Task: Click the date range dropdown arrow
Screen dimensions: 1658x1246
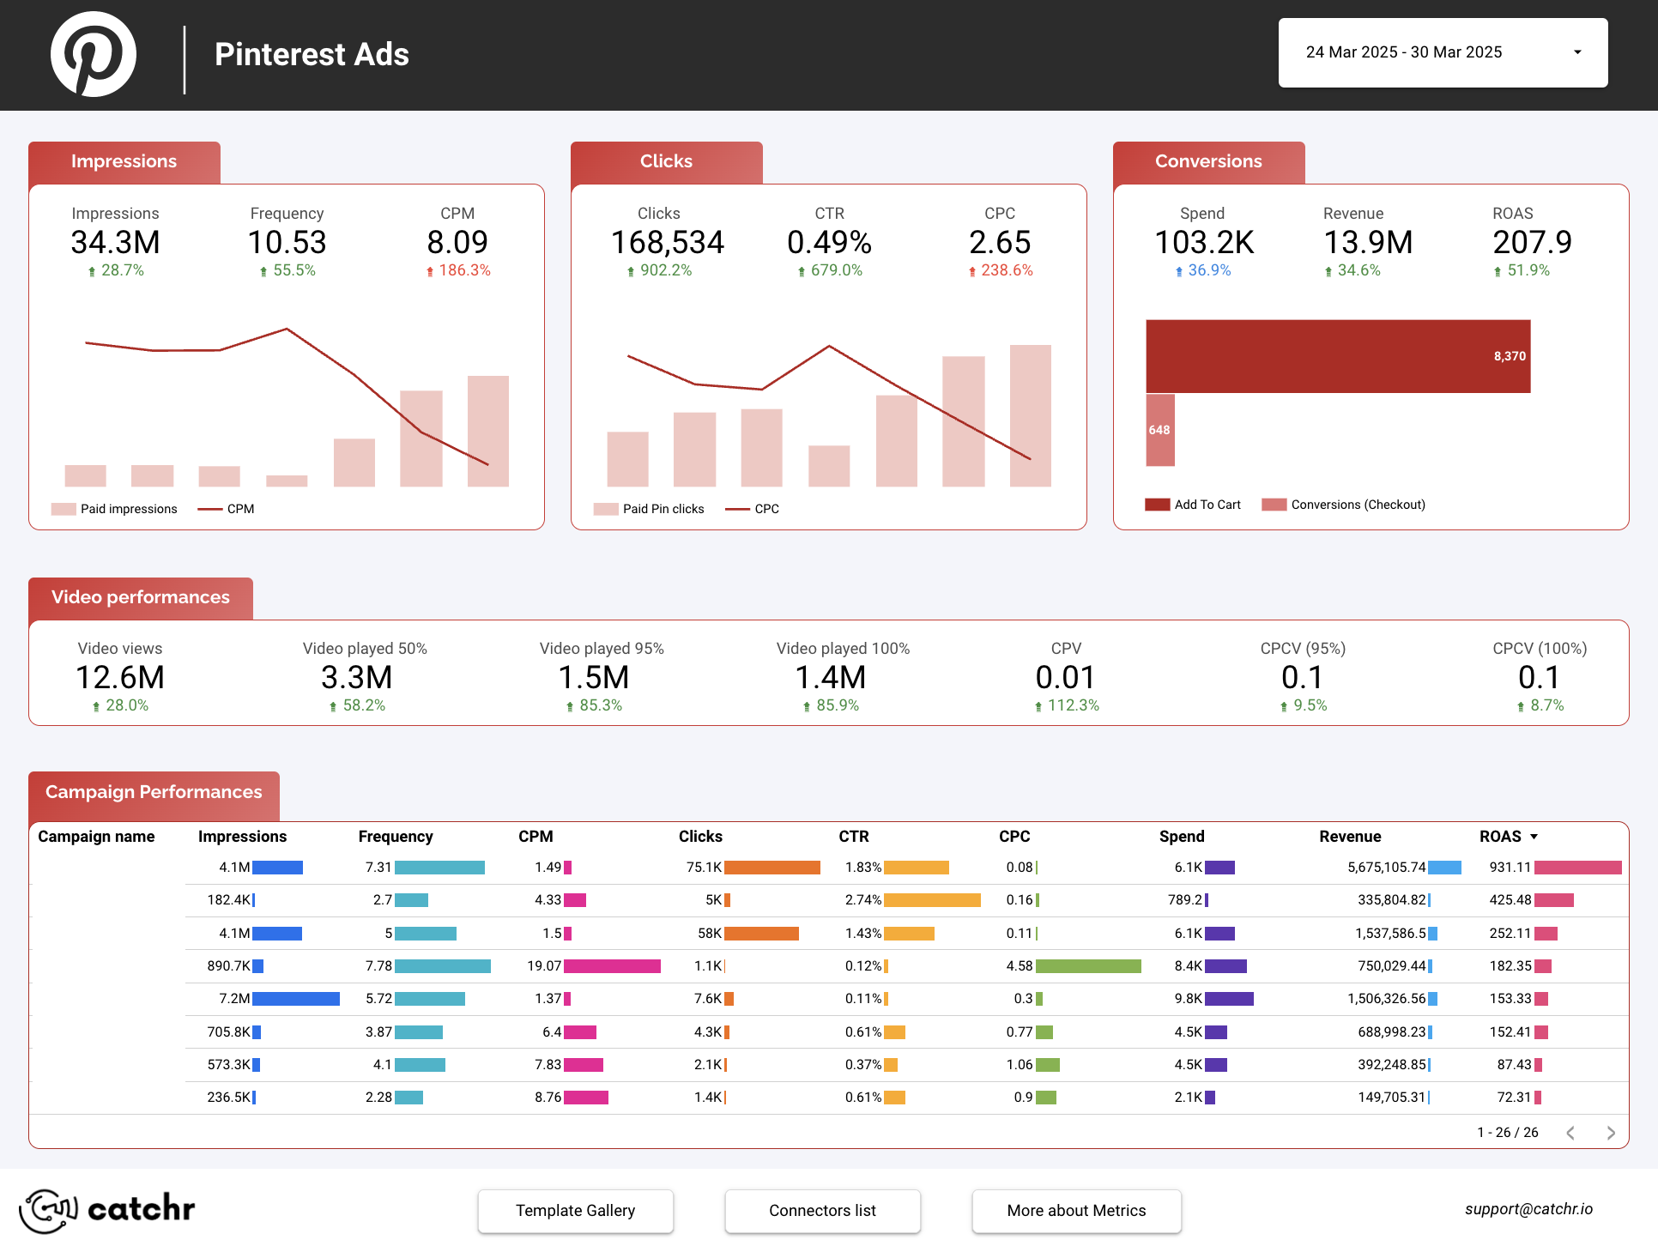Action: 1577,52
